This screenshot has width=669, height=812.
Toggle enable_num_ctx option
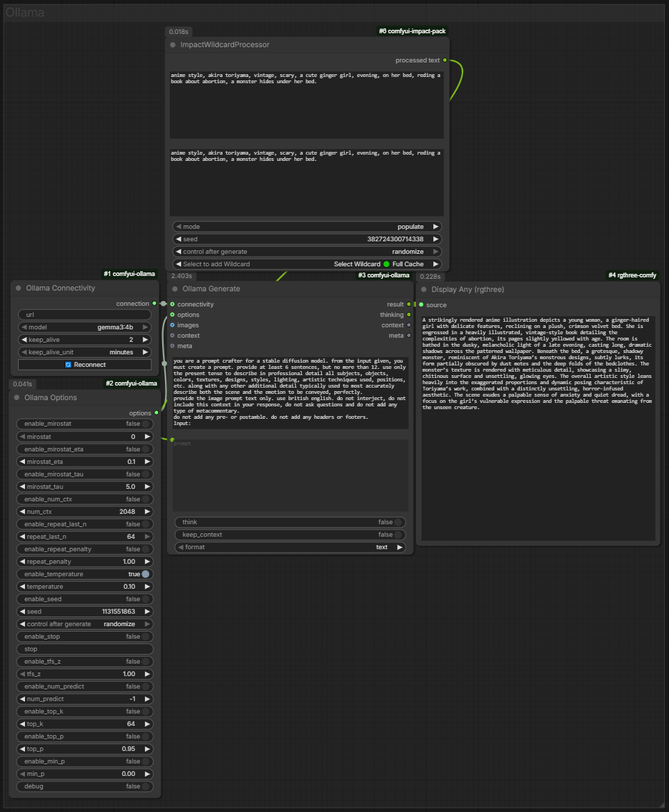85,499
